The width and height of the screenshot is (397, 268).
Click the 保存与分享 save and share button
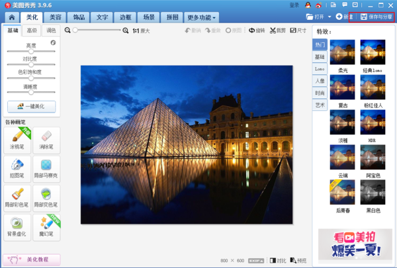[376, 16]
